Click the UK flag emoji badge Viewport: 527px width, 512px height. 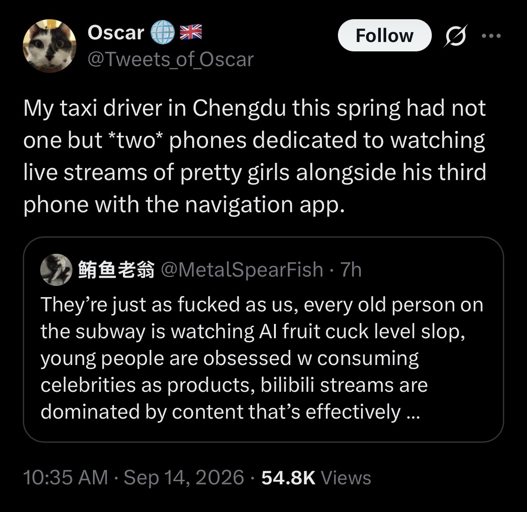click(x=190, y=32)
